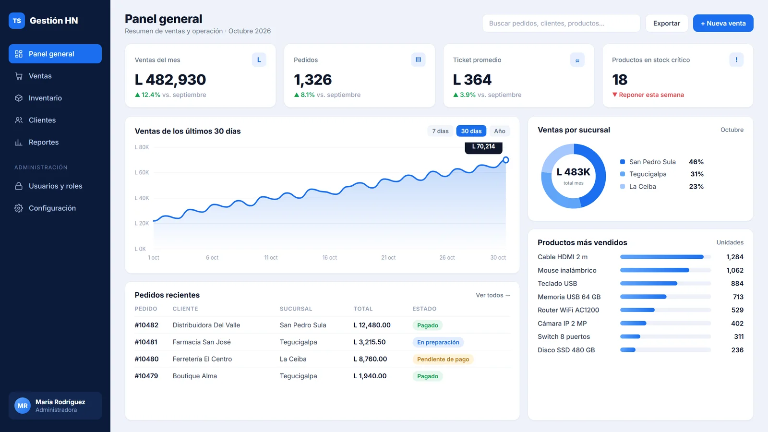The image size is (768, 432).
Task: Switch chart range to Año
Action: (x=500, y=131)
